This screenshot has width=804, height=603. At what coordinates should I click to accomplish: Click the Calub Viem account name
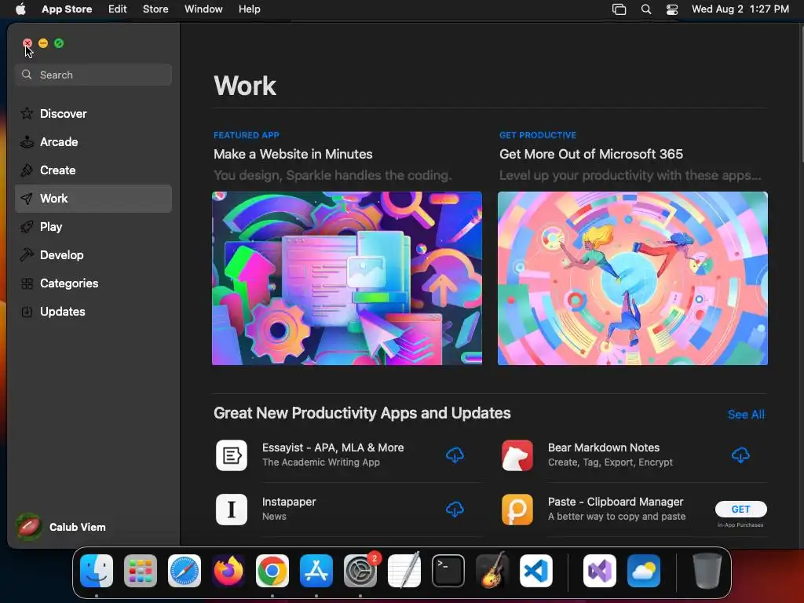tap(78, 527)
